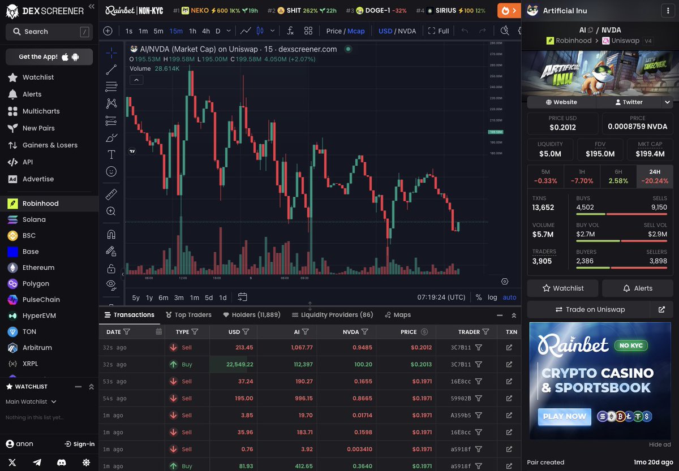This screenshot has height=471, width=679.
Task: Expand more social links chevron beside Twitter
Action: [668, 102]
